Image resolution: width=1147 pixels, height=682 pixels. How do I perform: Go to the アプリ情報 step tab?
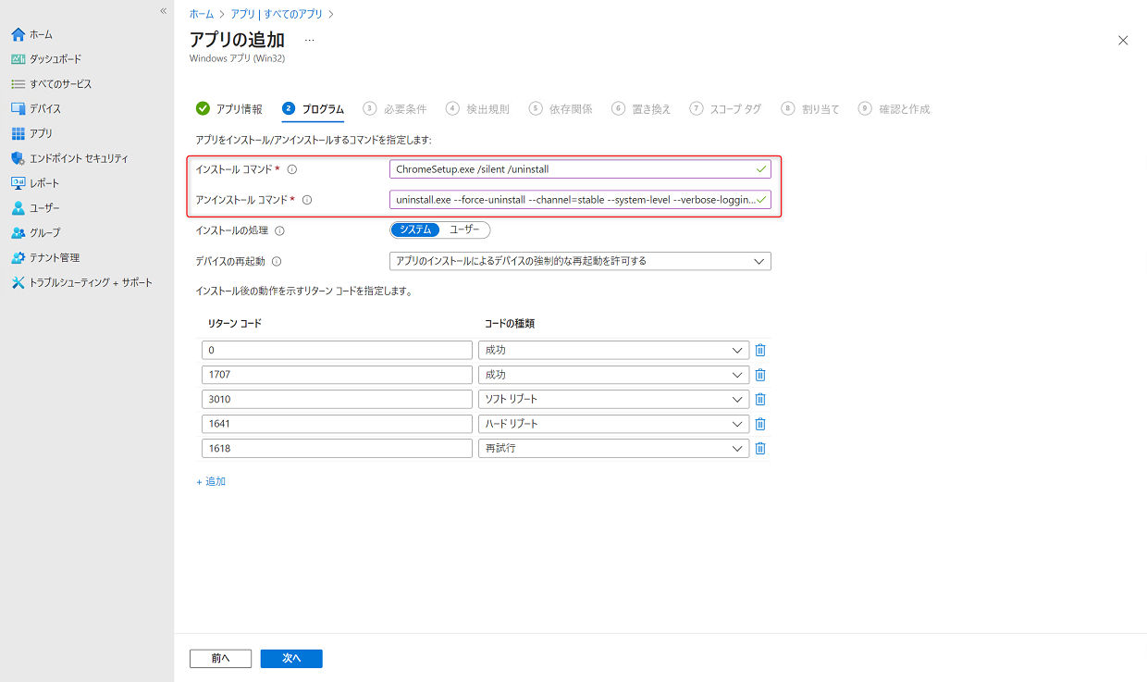tap(229, 109)
